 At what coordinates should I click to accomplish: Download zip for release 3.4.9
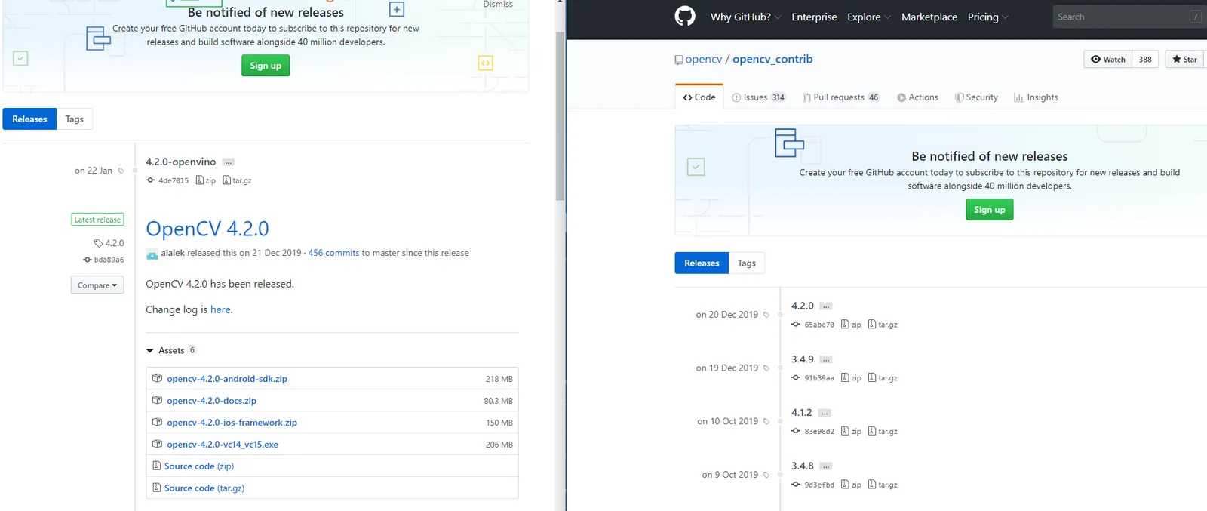click(x=852, y=378)
